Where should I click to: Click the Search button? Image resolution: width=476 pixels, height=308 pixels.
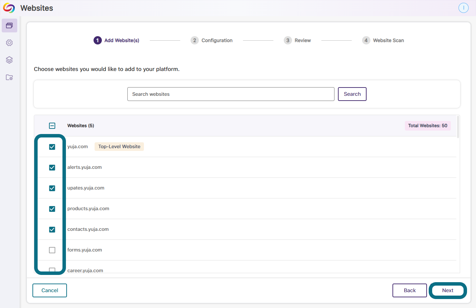pyautogui.click(x=352, y=94)
